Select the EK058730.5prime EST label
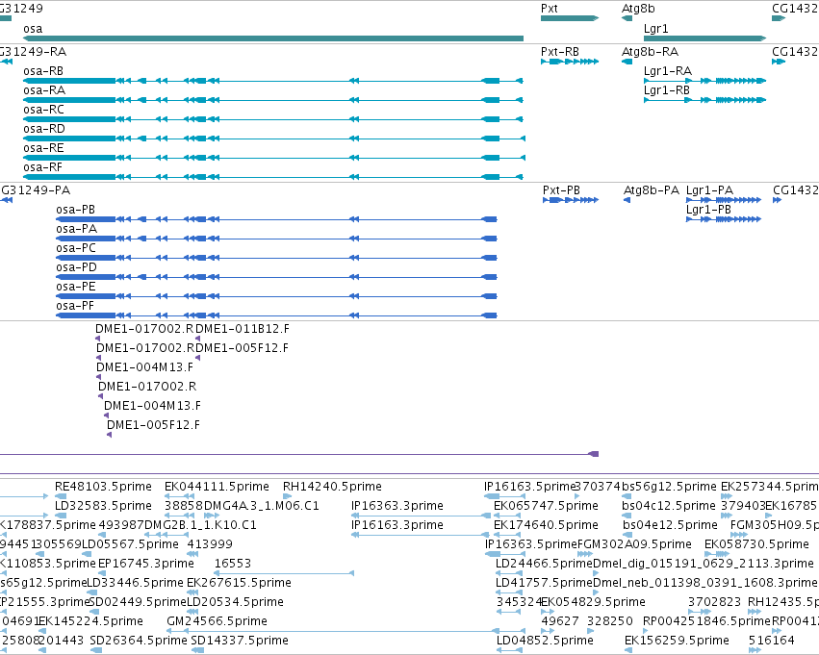Image resolution: width=819 pixels, height=655 pixels. 756,545
